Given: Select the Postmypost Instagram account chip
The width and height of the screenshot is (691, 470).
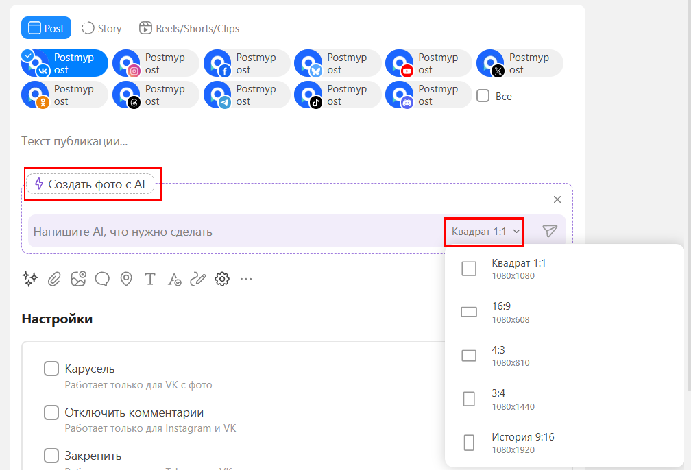Looking at the screenshot, I should (156, 64).
